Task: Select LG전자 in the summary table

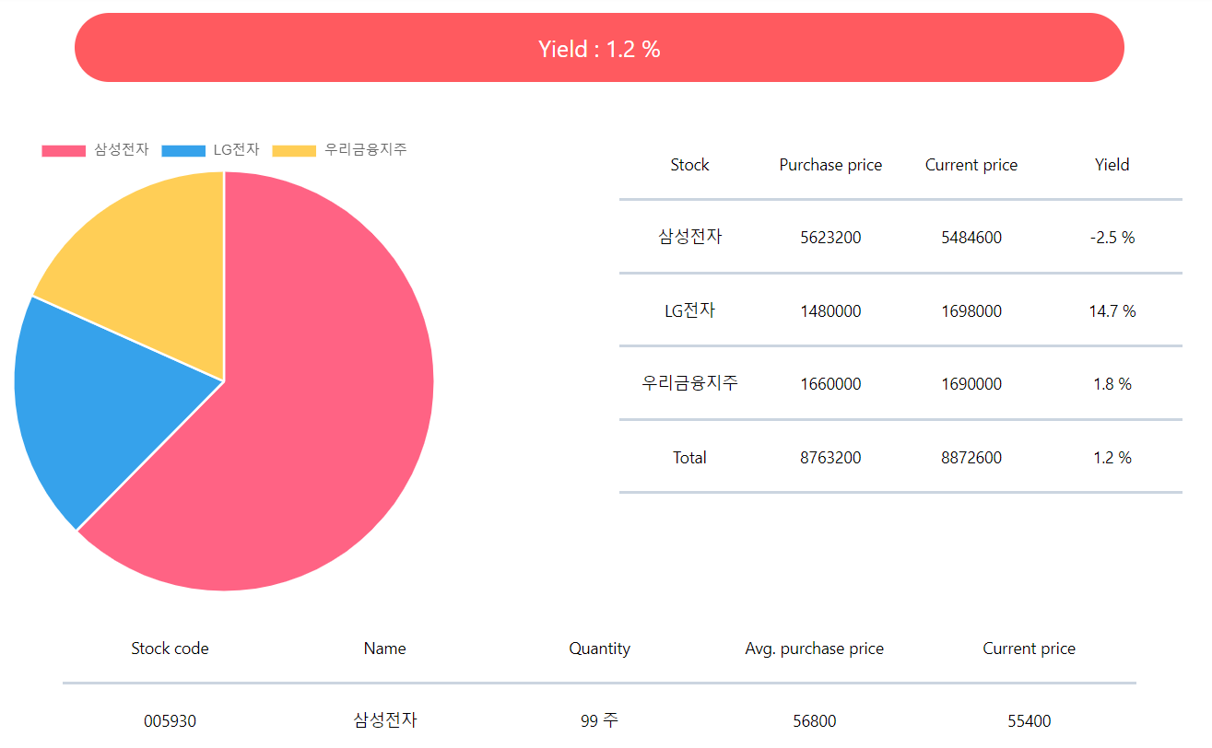Action: coord(689,310)
